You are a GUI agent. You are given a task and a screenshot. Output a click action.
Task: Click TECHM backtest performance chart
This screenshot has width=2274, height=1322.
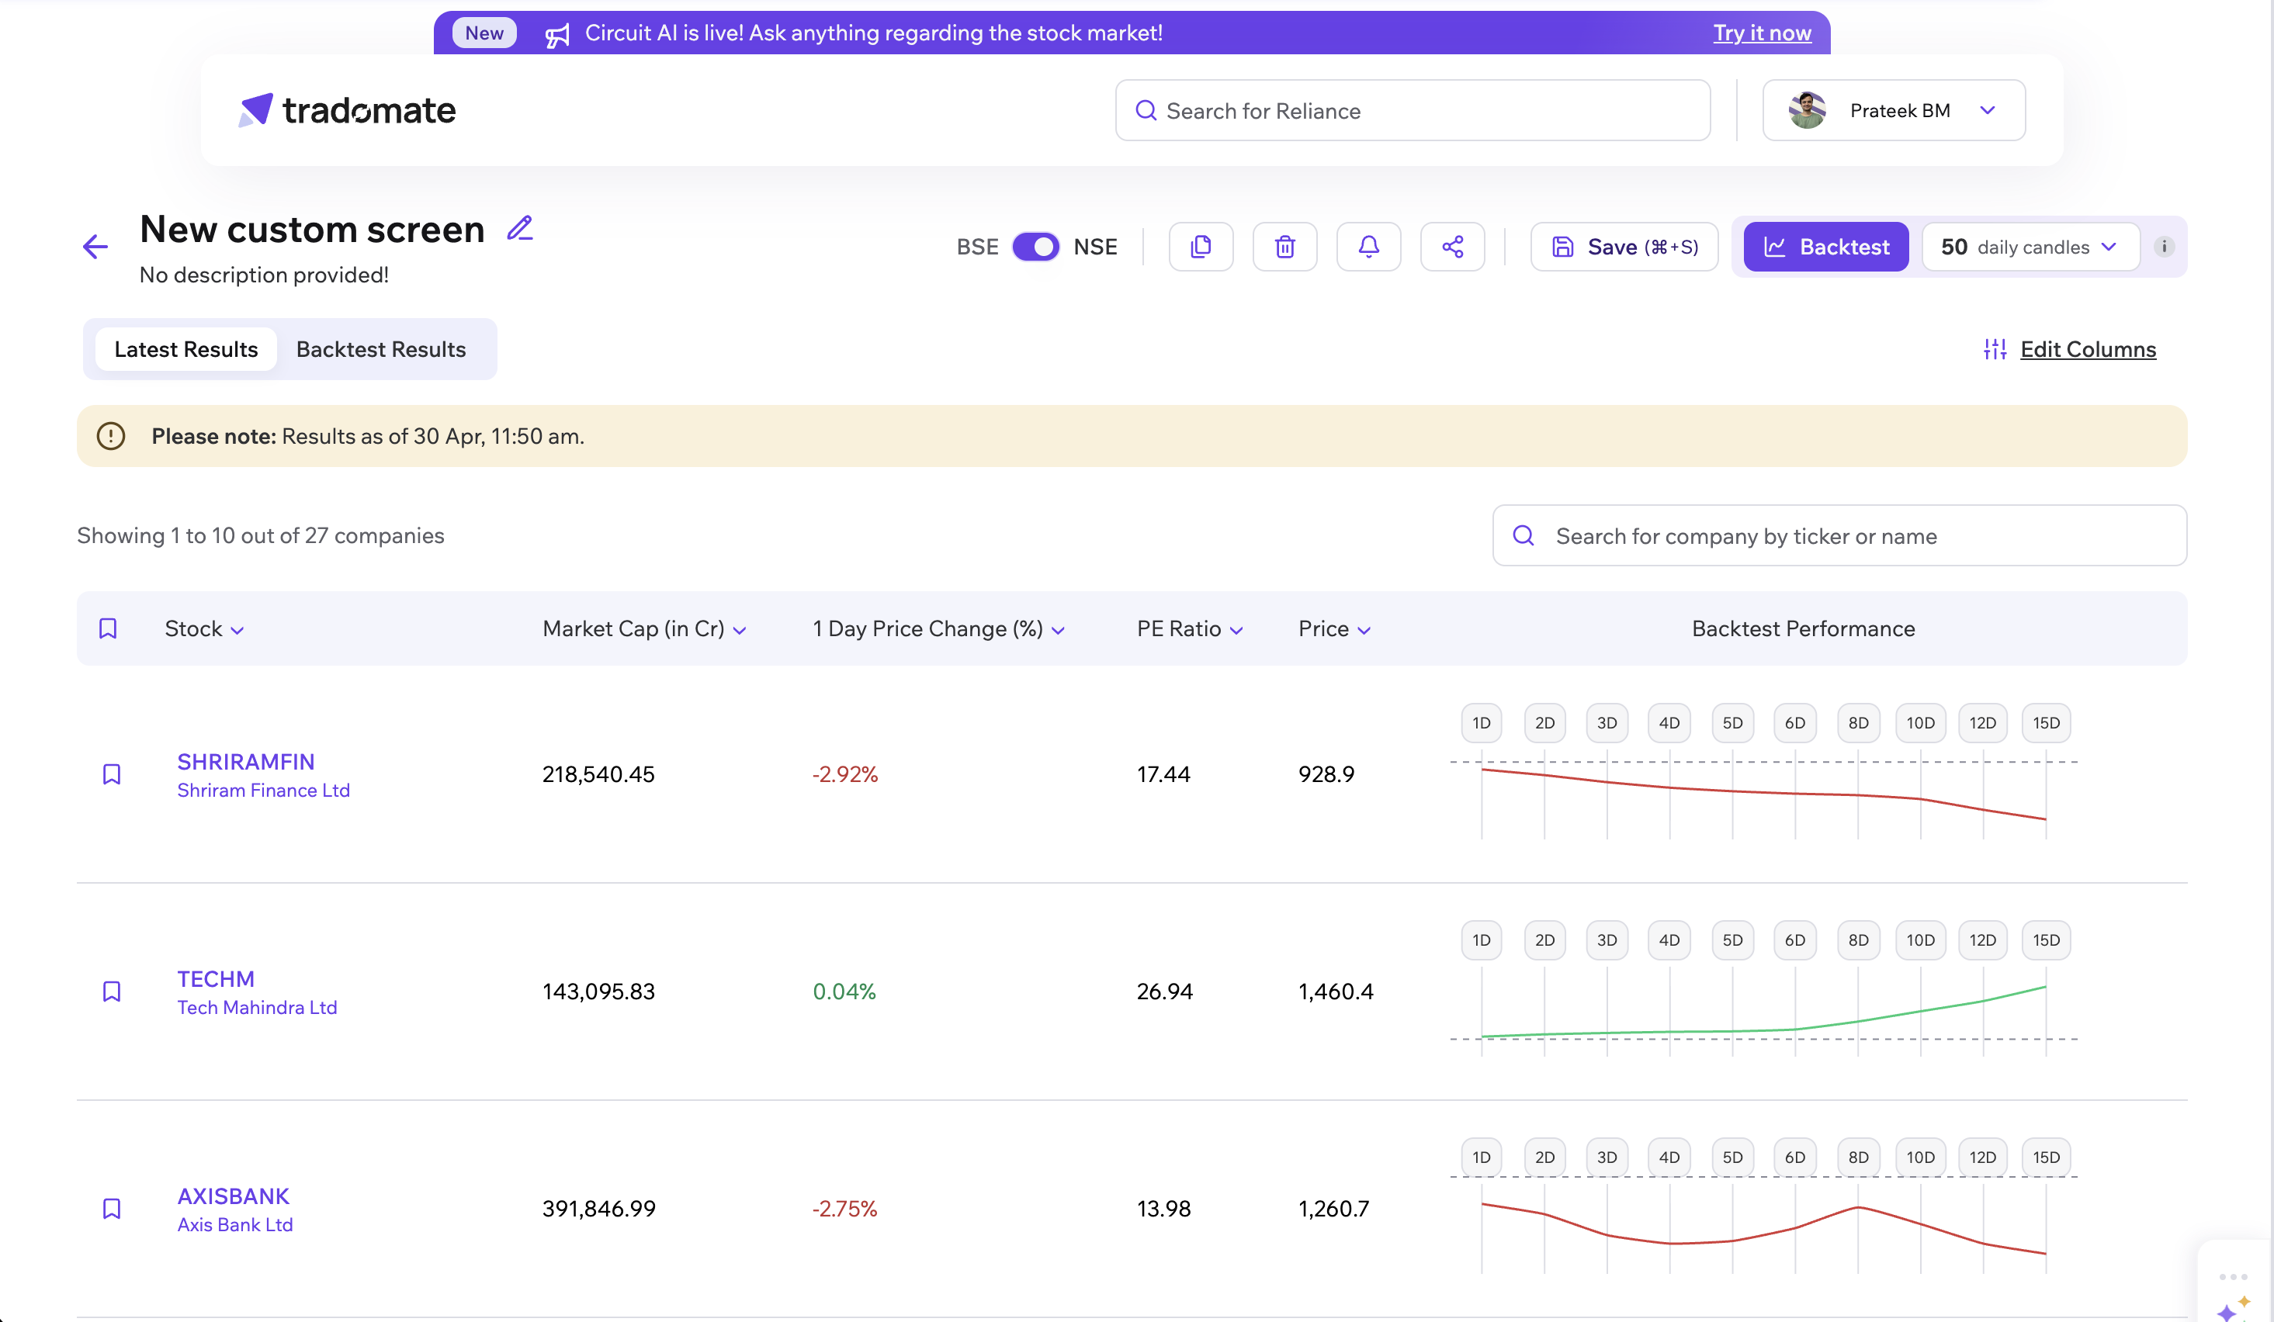click(1763, 1013)
